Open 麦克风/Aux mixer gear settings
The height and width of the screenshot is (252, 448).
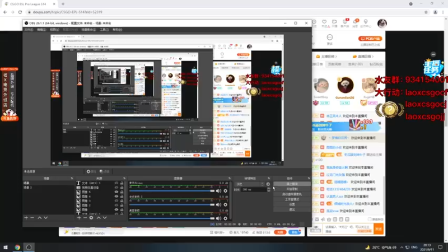click(x=226, y=190)
